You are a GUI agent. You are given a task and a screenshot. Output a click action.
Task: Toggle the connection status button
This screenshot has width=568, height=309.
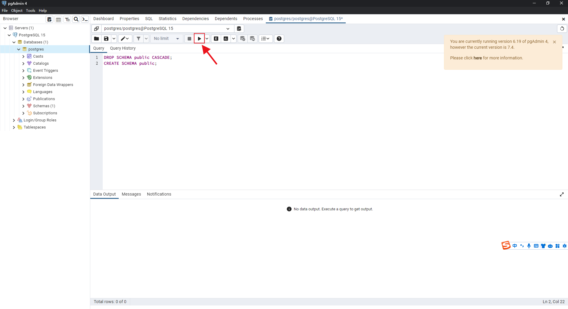[96, 29]
